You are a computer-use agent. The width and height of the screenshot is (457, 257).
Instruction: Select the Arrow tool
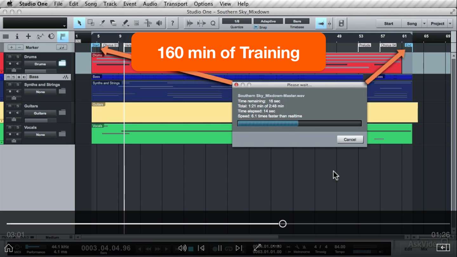tap(79, 23)
